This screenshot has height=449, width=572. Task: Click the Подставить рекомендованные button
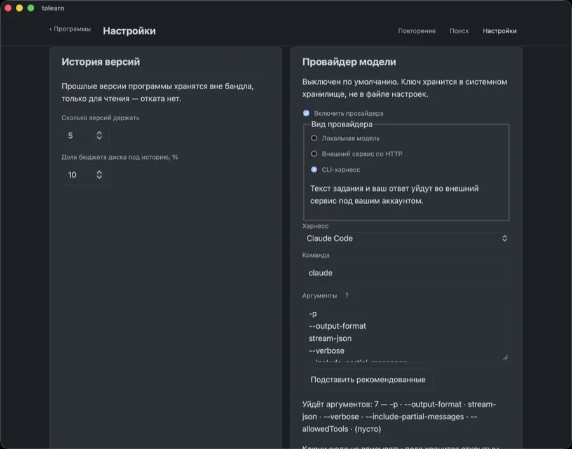pos(368,380)
